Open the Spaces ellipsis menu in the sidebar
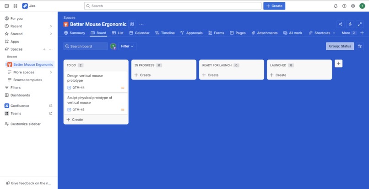The height and width of the screenshot is (189, 369). point(51,49)
